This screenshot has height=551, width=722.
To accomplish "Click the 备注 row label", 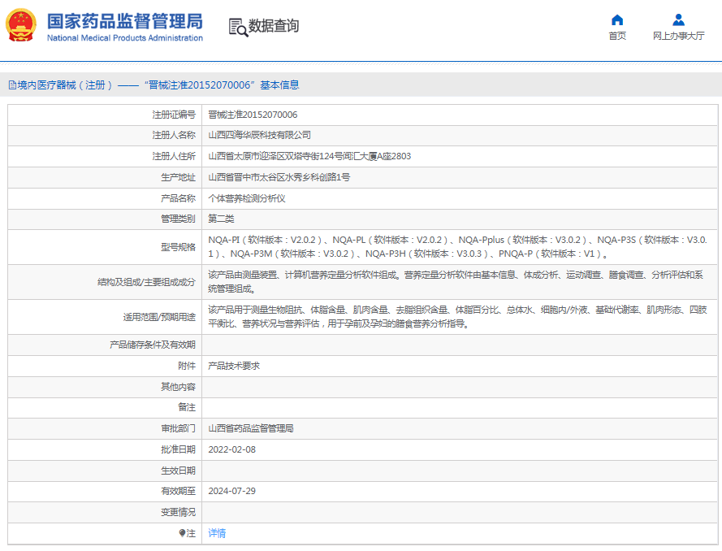I will coord(187,407).
